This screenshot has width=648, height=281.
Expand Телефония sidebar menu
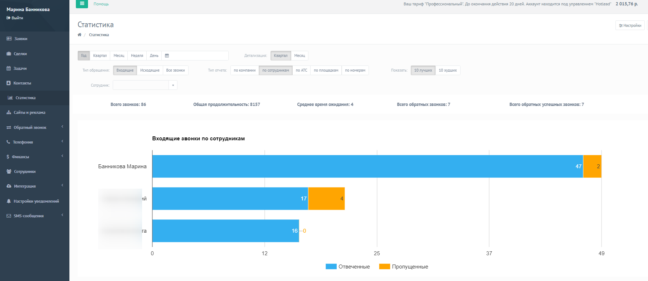click(x=23, y=142)
